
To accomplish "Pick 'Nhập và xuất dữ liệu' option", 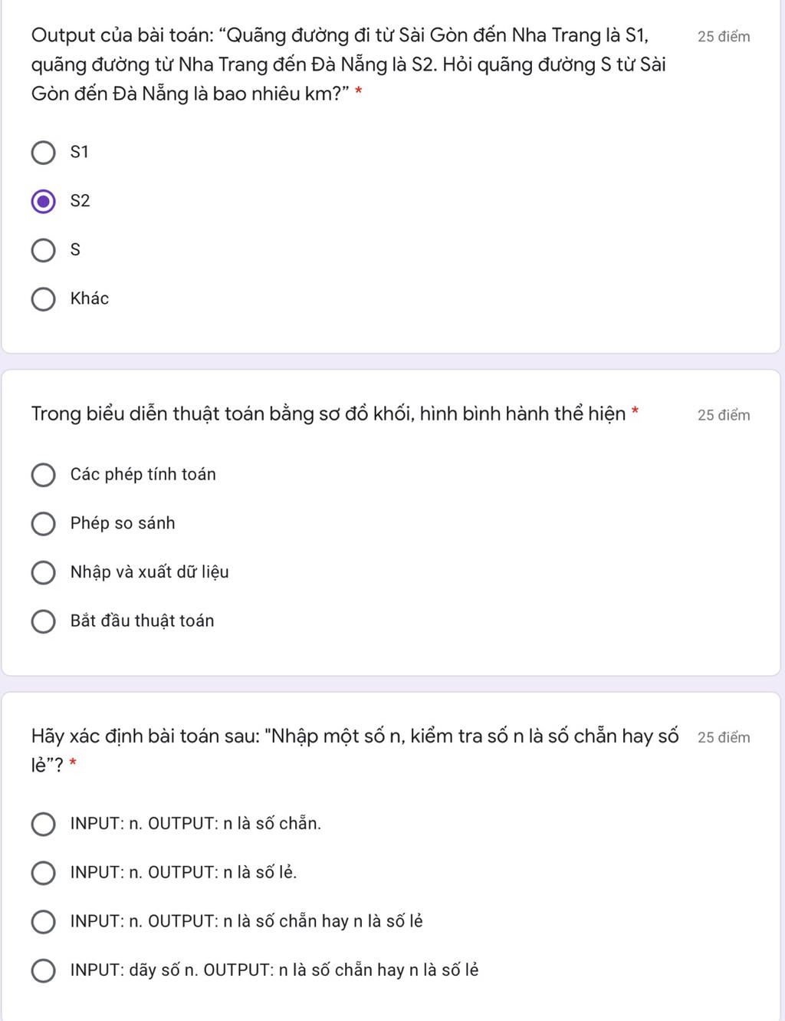I will [43, 573].
